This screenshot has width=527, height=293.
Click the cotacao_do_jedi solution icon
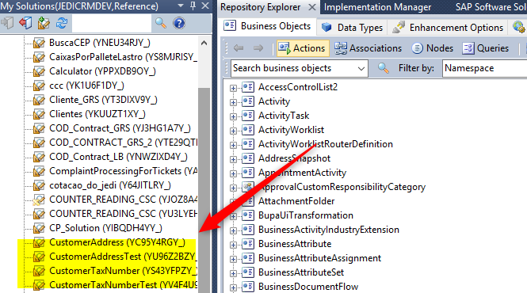(39, 185)
